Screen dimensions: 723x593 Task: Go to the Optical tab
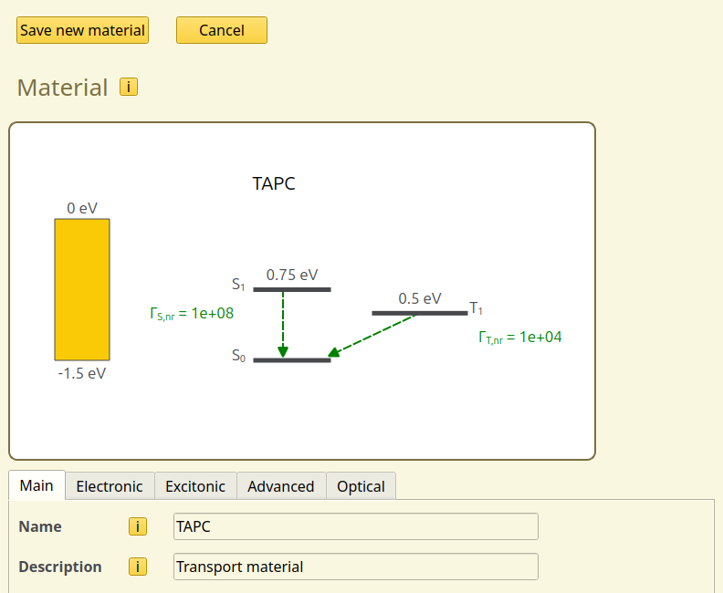pyautogui.click(x=361, y=486)
